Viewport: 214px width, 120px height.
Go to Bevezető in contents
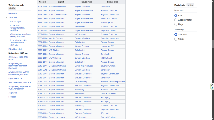[x=12, y=13]
